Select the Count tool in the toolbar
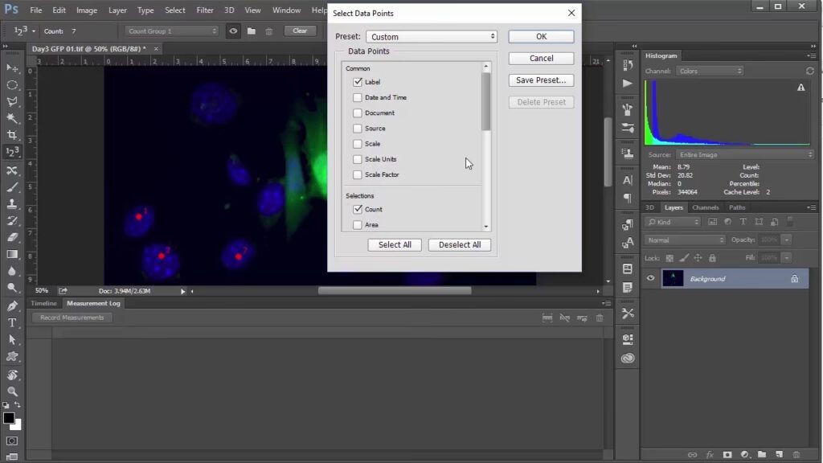The image size is (823, 463). coord(12,151)
